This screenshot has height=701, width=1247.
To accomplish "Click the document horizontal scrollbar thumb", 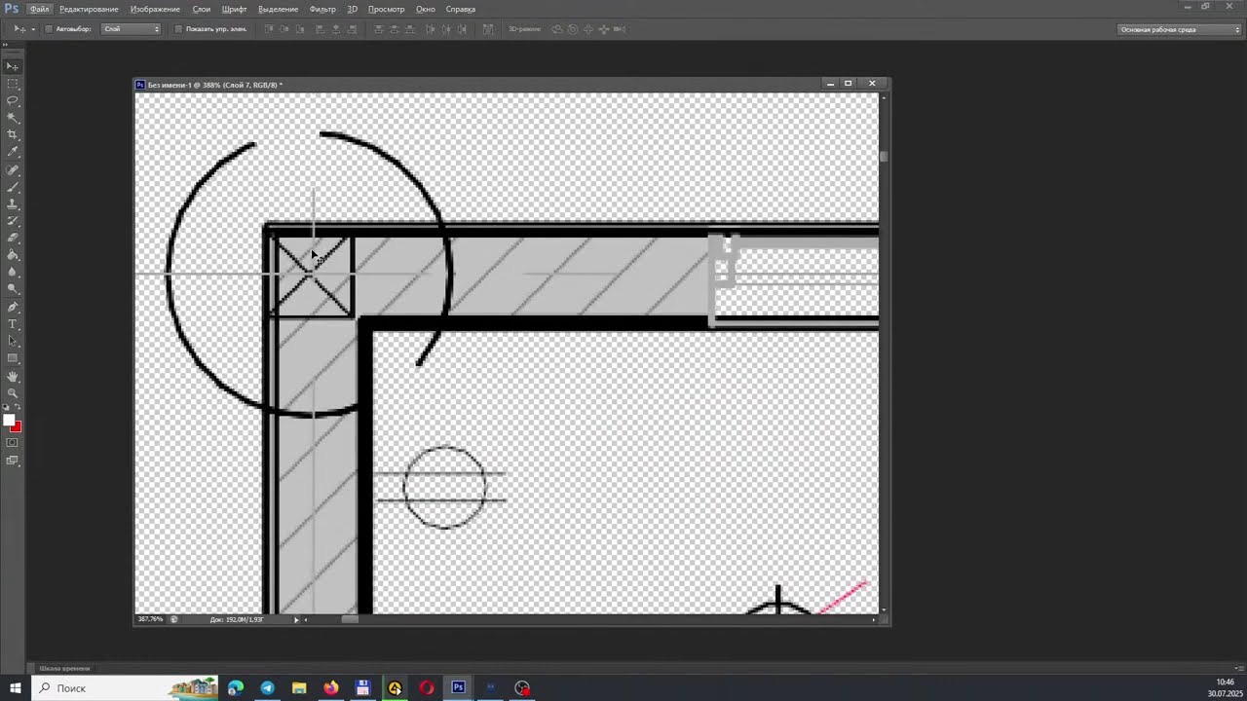I will coord(350,619).
